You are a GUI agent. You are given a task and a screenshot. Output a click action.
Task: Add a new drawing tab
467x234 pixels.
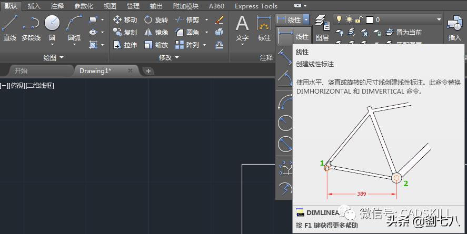pos(148,71)
